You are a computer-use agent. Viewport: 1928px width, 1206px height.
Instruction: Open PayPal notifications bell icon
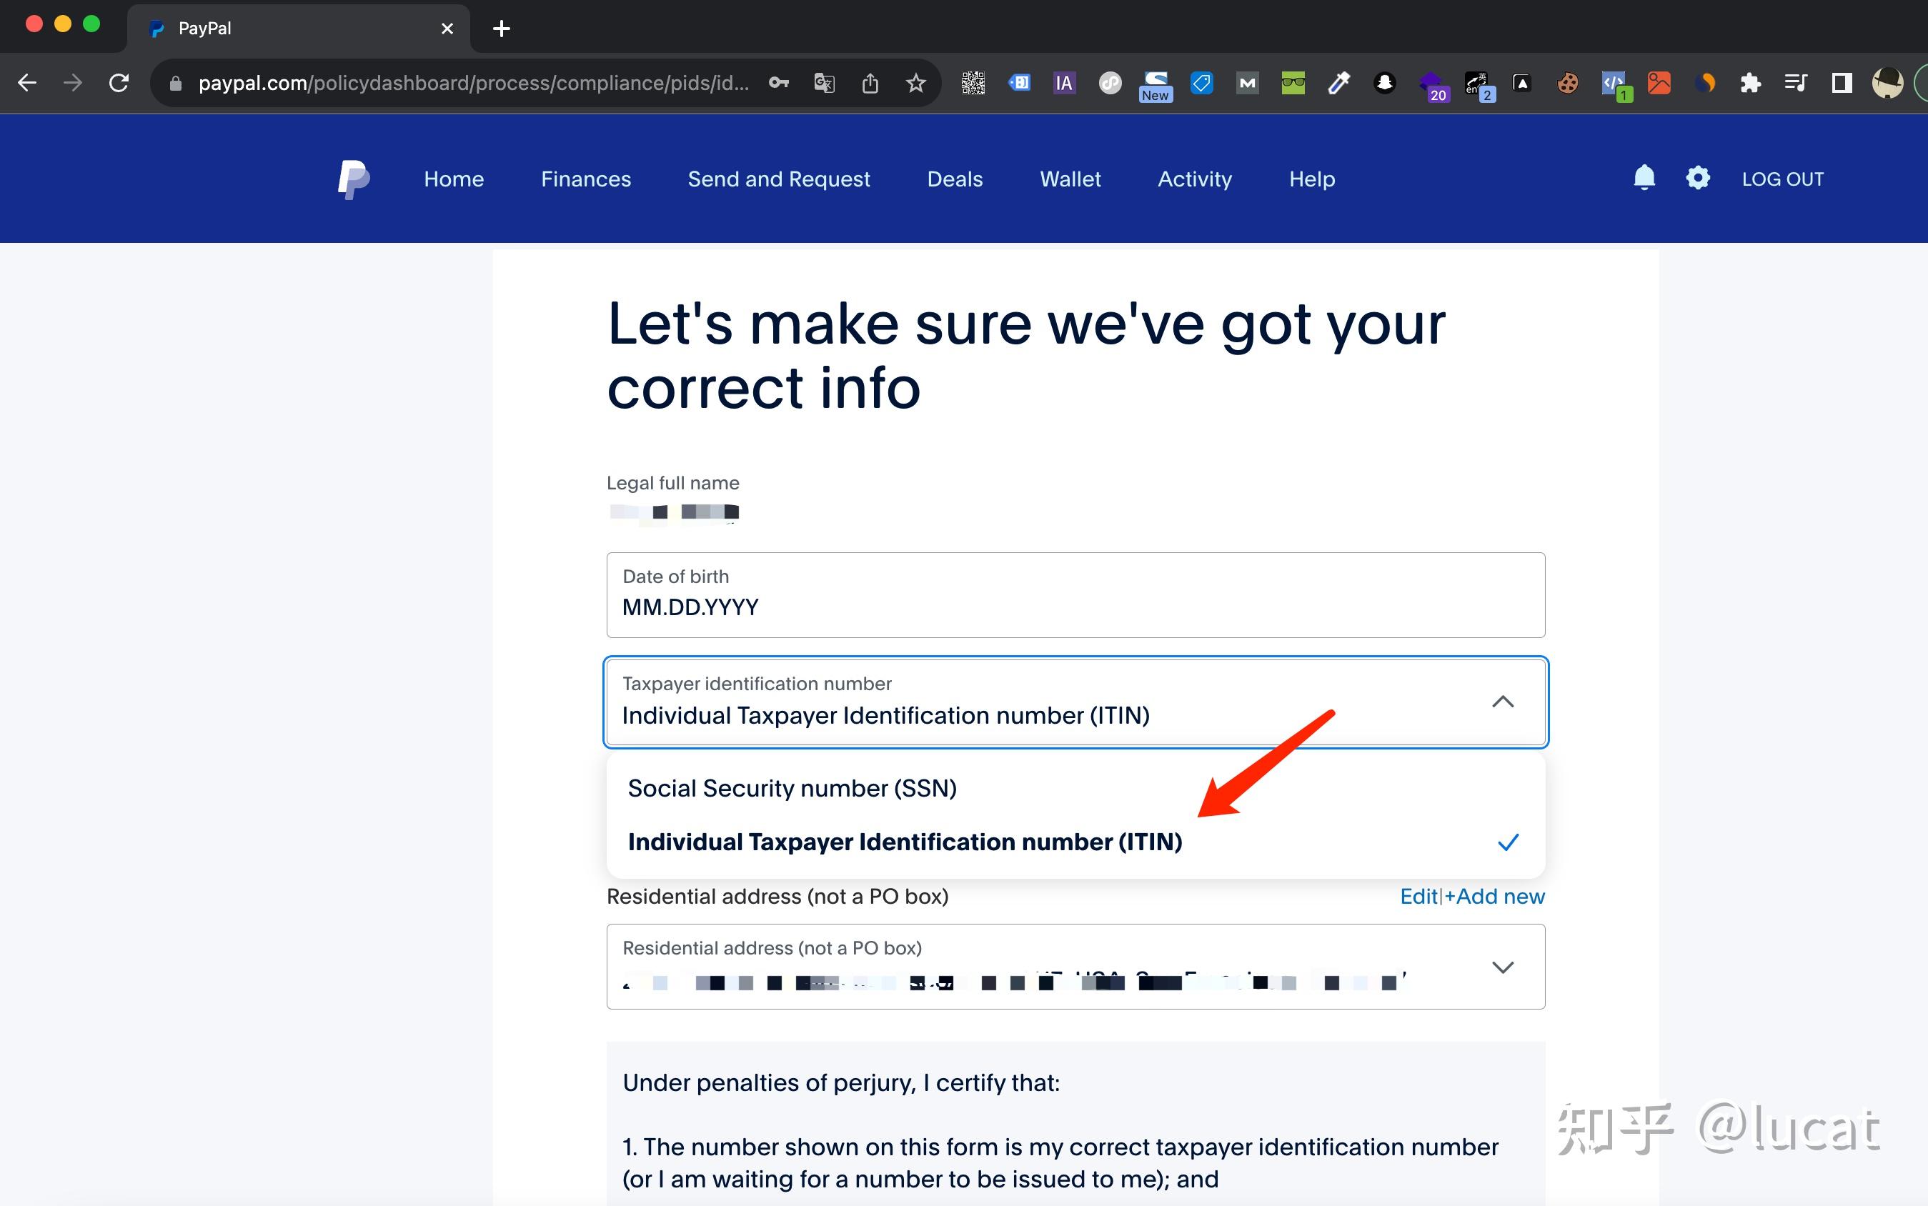(1644, 178)
